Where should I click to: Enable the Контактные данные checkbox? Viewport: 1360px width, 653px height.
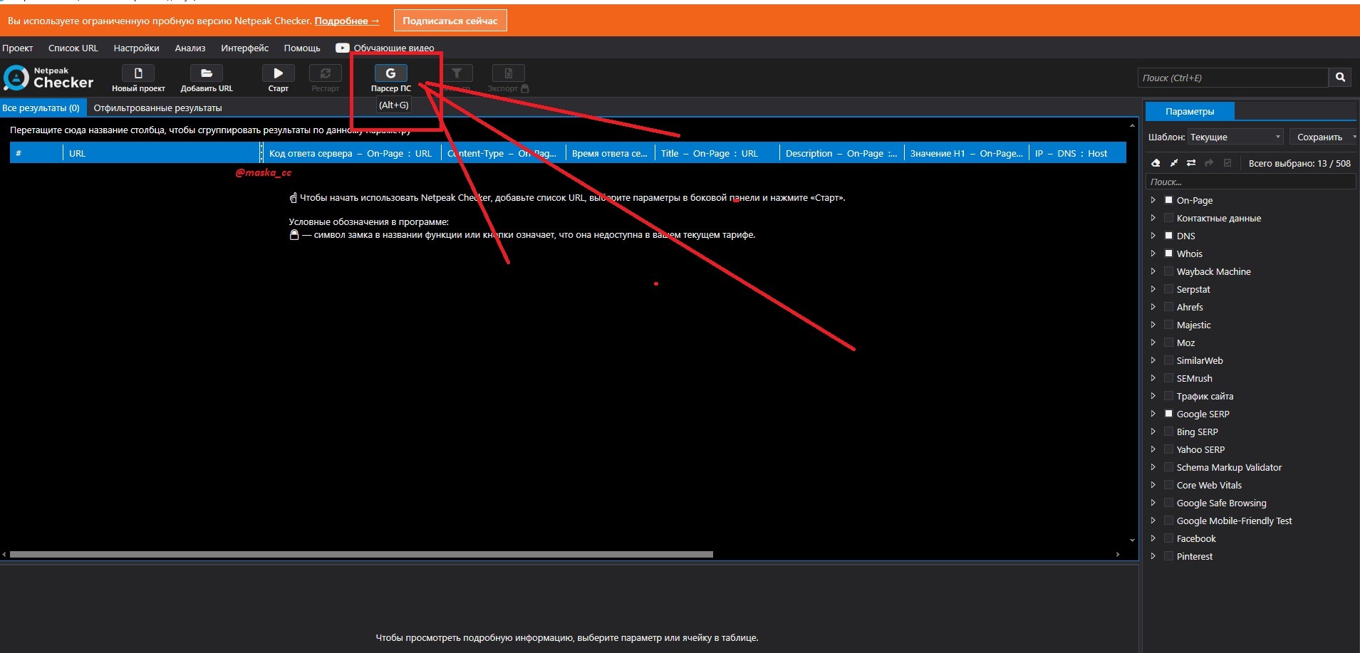(1168, 218)
